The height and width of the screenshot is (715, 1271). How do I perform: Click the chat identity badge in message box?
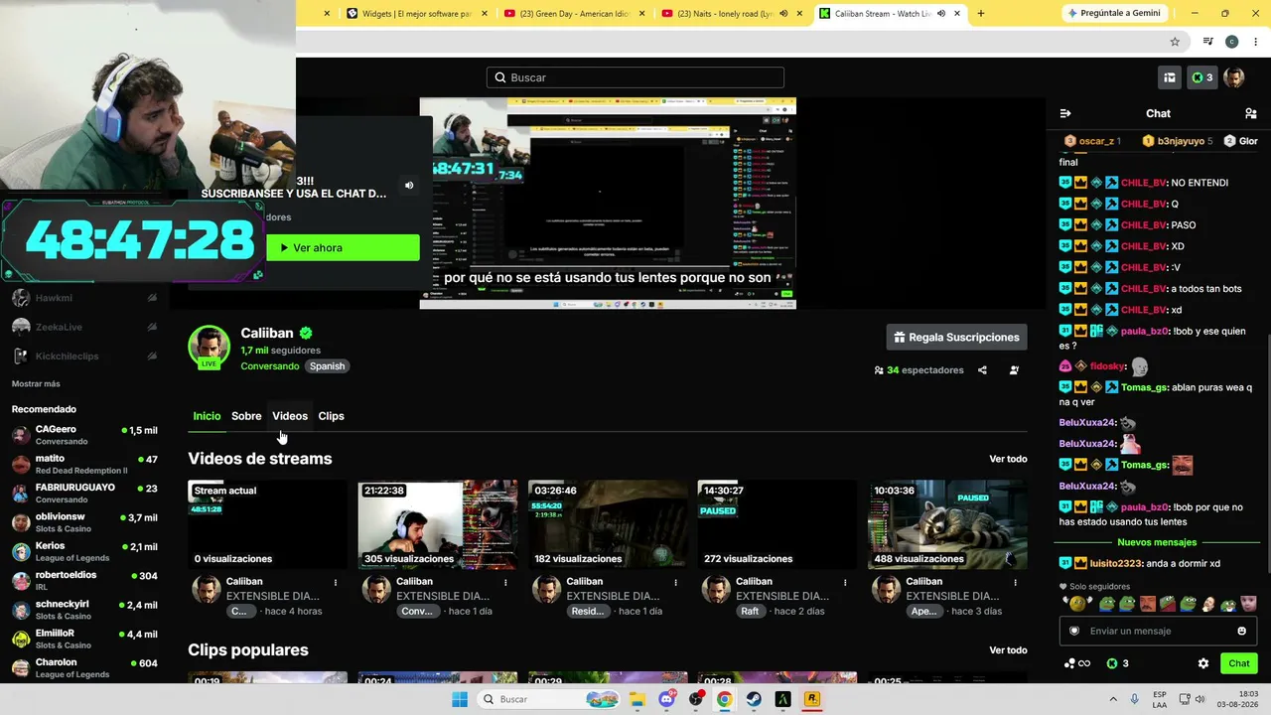point(1073,631)
